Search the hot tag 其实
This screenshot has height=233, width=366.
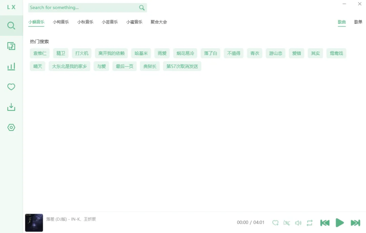coord(316,53)
